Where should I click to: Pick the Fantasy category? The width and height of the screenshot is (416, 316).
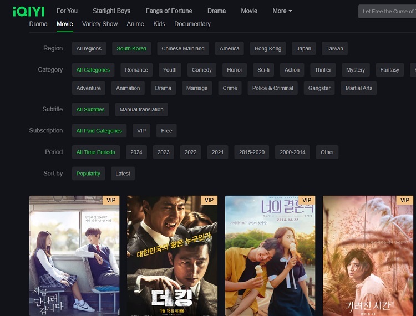390,70
